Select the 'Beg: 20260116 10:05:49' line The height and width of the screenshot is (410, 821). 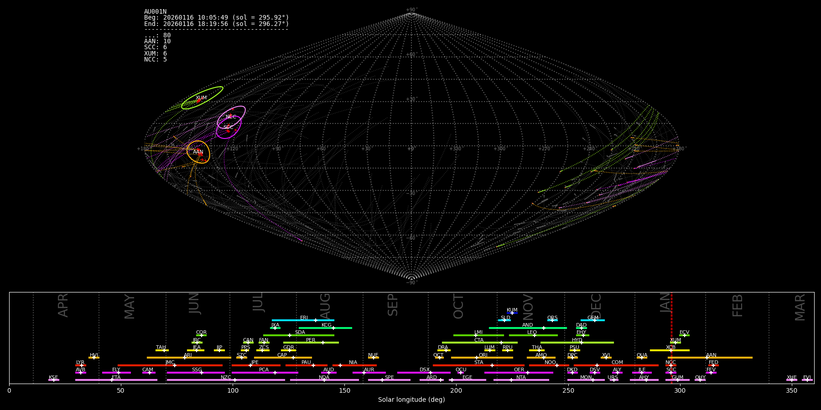coord(217,18)
